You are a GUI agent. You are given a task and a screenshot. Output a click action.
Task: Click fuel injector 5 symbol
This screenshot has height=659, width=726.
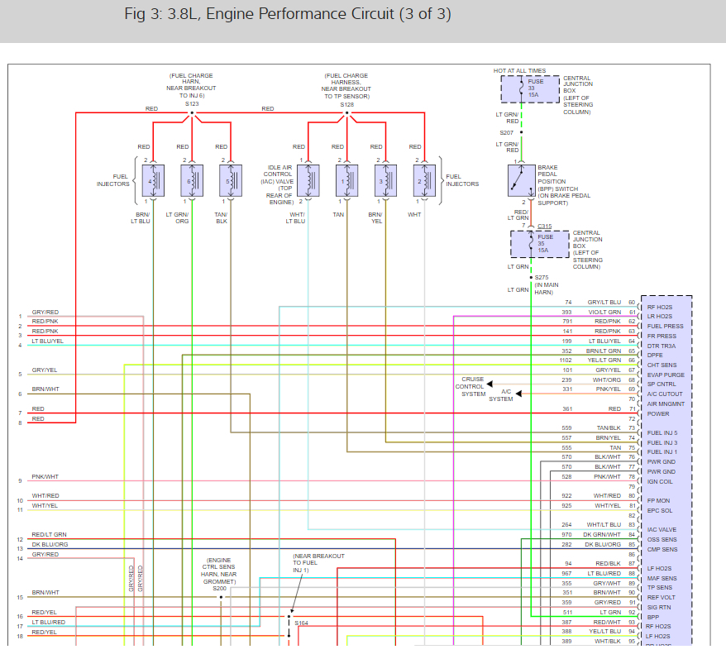point(231,179)
